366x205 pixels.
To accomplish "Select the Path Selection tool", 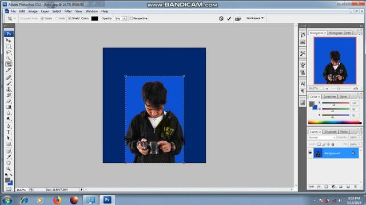I will [9, 138].
